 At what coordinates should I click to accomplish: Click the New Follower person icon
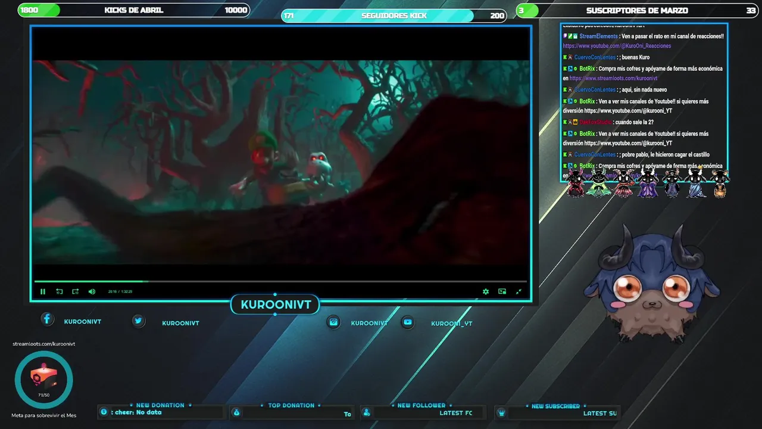(x=367, y=412)
